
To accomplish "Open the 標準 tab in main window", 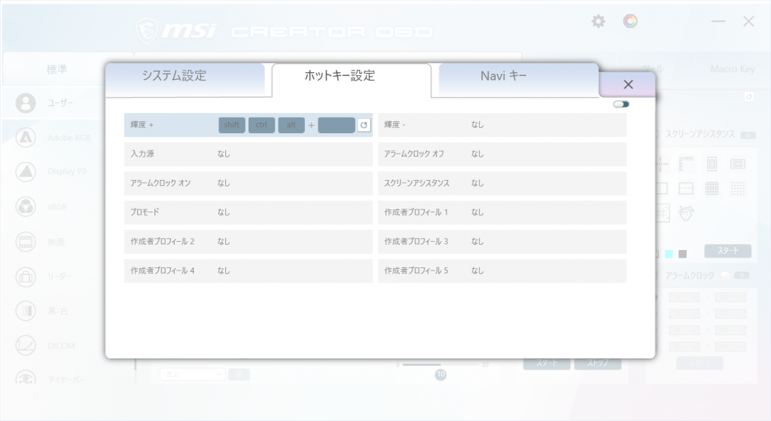I will point(56,69).
